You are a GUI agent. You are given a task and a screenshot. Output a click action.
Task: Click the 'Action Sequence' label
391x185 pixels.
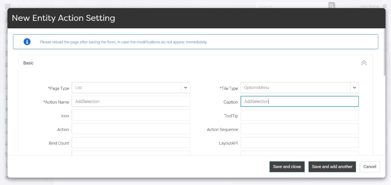(223, 129)
